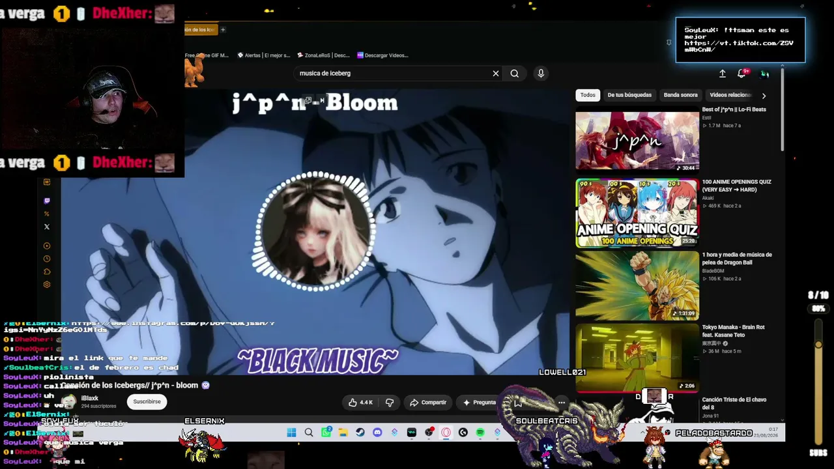
Task: Show hidden system tray icons chevron
Action: [643, 433]
